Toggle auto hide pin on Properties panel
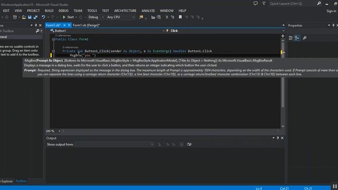 tap(333, 25)
